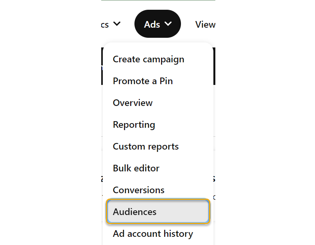315x245 pixels.
Task: Click the Reporting link text
Action: 134,125
